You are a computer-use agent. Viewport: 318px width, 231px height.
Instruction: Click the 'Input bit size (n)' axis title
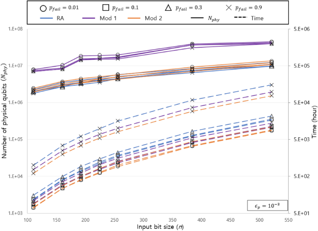pyautogui.click(x=160, y=226)
